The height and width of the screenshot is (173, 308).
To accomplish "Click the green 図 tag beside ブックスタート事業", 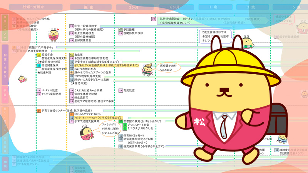I will coord(125,125).
